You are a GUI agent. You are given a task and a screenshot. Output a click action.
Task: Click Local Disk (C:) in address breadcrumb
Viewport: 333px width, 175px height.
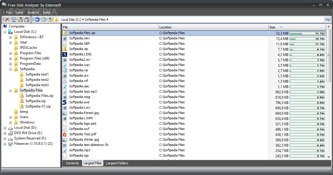click(x=71, y=20)
